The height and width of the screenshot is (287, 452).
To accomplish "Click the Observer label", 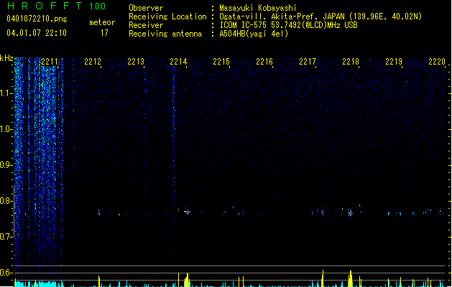I will point(146,8).
